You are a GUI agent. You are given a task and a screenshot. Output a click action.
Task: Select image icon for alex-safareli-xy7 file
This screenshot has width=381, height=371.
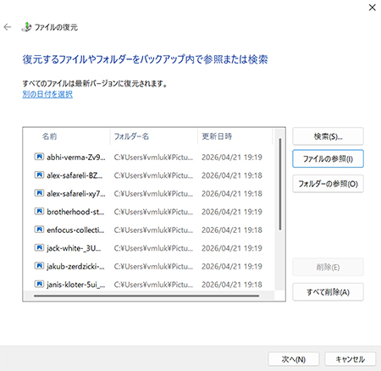coord(39,193)
